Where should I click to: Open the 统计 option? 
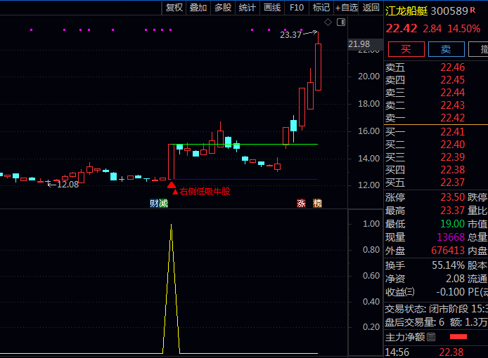(247, 8)
